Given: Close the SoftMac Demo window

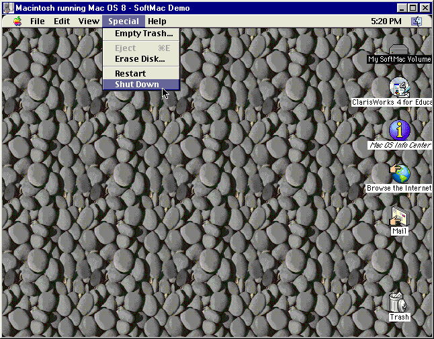Looking at the screenshot, I should [x=425, y=8].
